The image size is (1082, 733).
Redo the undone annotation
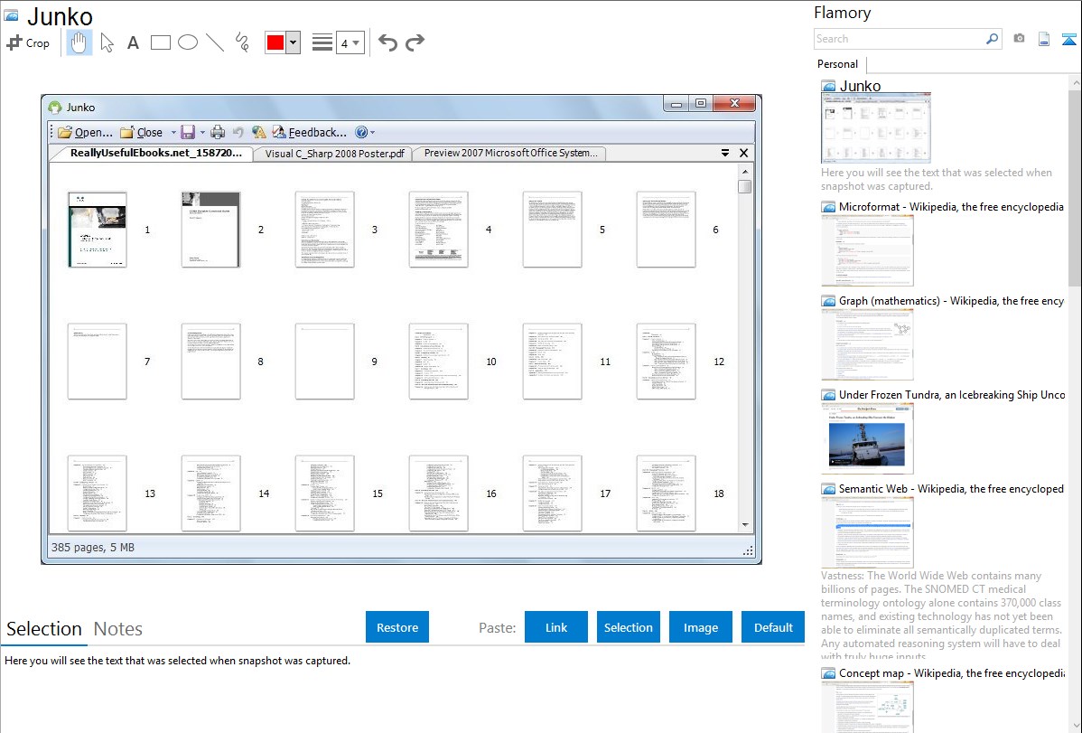[x=415, y=42]
